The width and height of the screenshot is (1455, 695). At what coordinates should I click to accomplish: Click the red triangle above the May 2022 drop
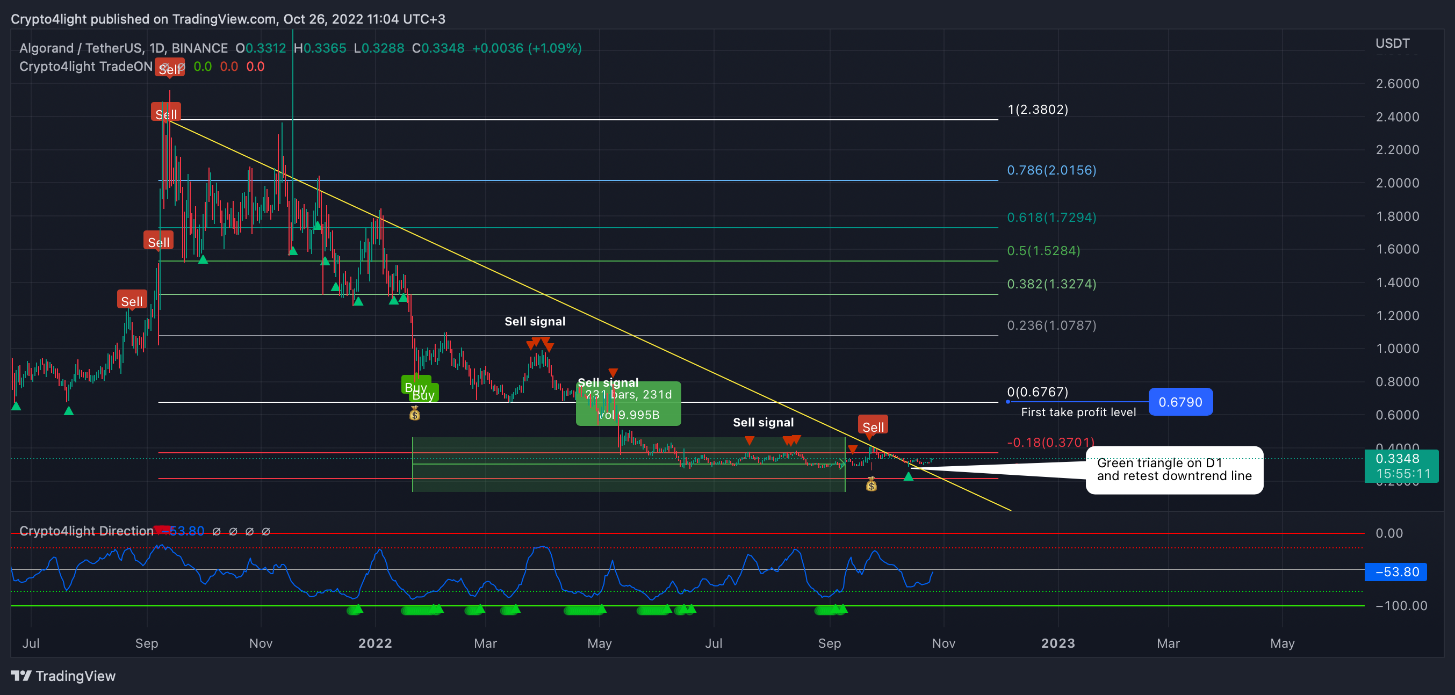click(613, 373)
